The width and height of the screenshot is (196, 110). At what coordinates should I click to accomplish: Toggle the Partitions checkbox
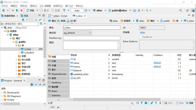141,37
